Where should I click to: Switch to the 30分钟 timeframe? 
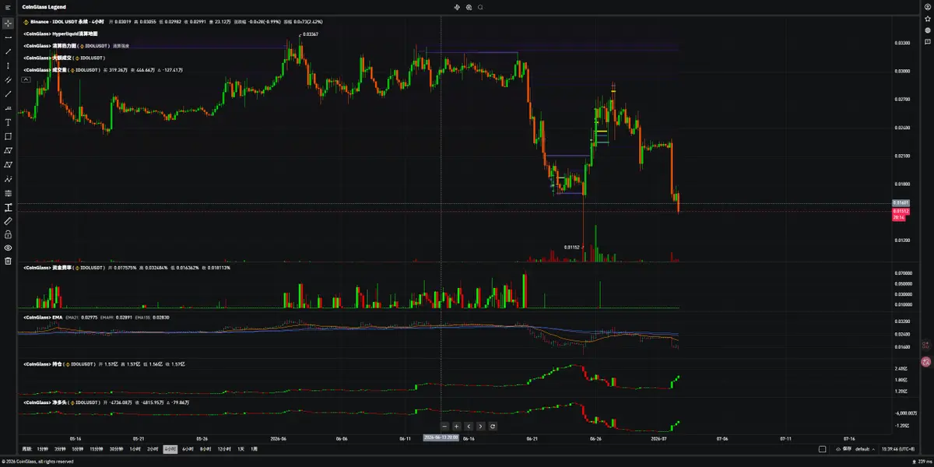[x=116, y=449]
